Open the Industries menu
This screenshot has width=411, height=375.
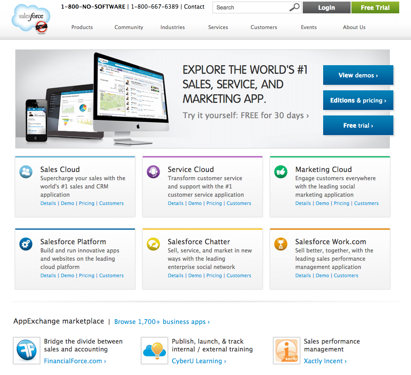click(x=173, y=27)
